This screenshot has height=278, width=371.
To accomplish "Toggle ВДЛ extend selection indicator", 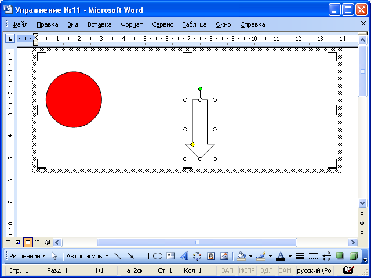I will (x=267, y=270).
